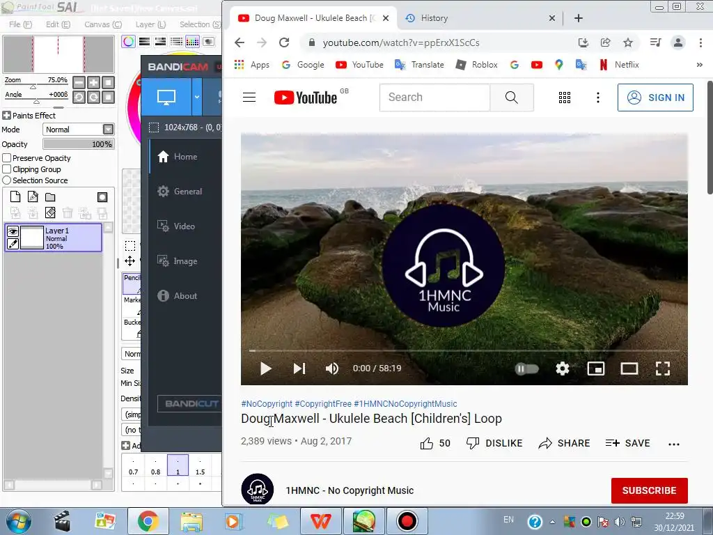Enable Preserve Opacity checkbox
Viewport: 713px width, 535px height.
coord(7,158)
